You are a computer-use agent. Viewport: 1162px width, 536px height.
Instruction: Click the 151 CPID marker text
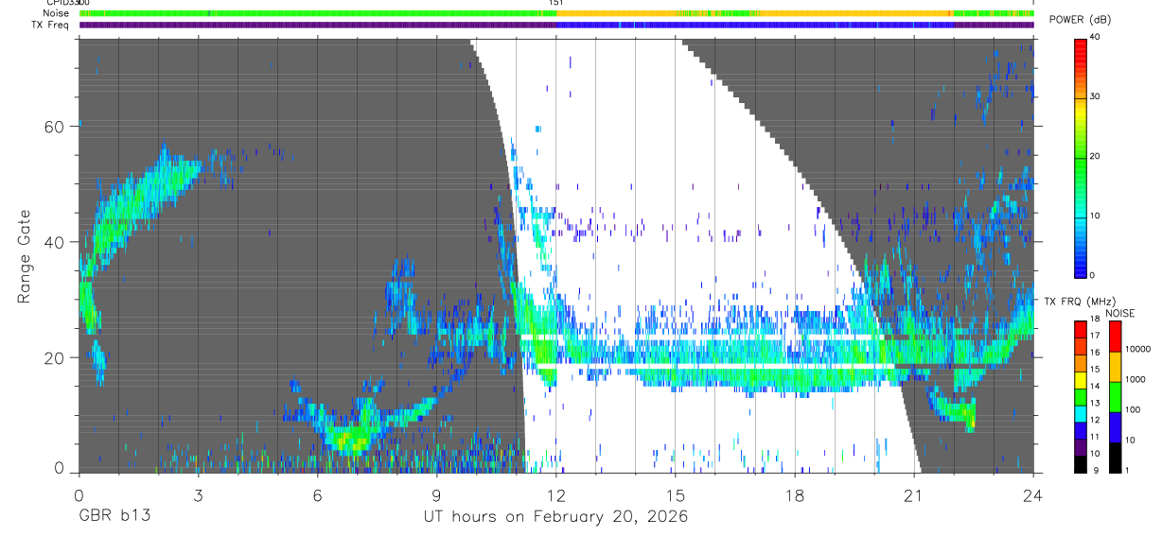point(556,4)
